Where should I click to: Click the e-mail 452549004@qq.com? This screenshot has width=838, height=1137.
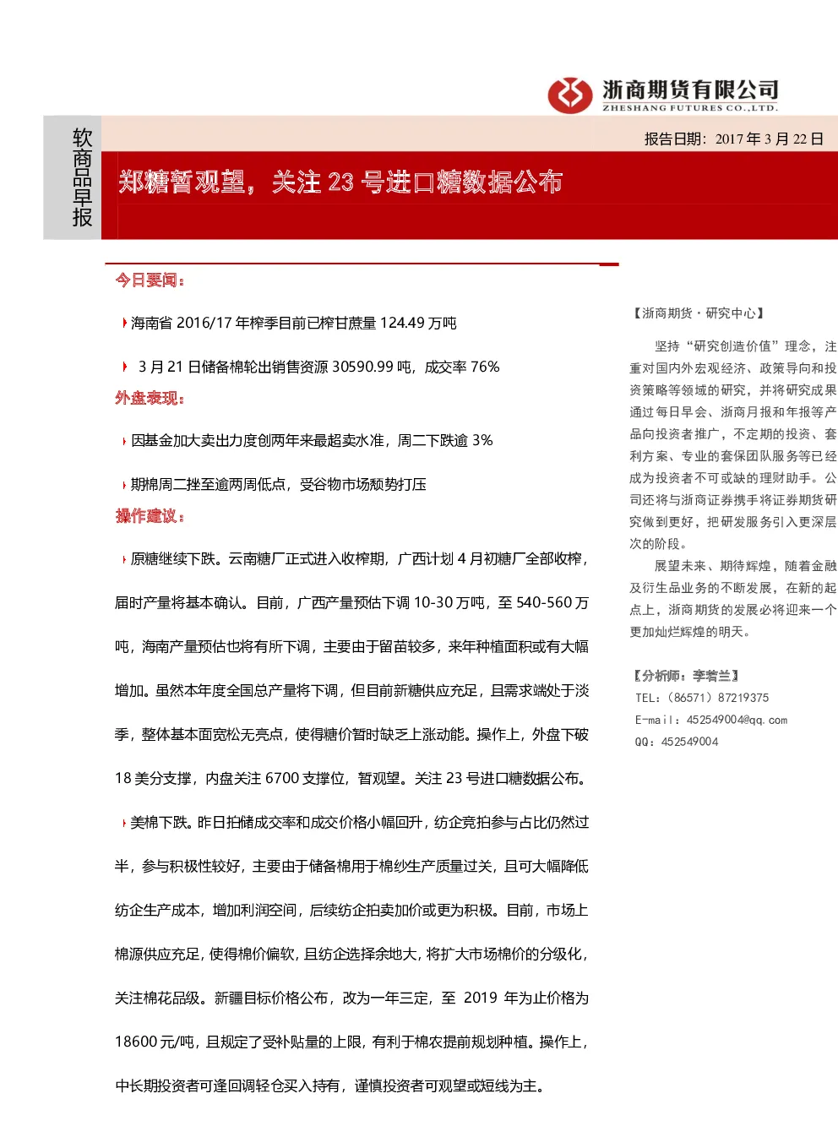[x=711, y=720]
